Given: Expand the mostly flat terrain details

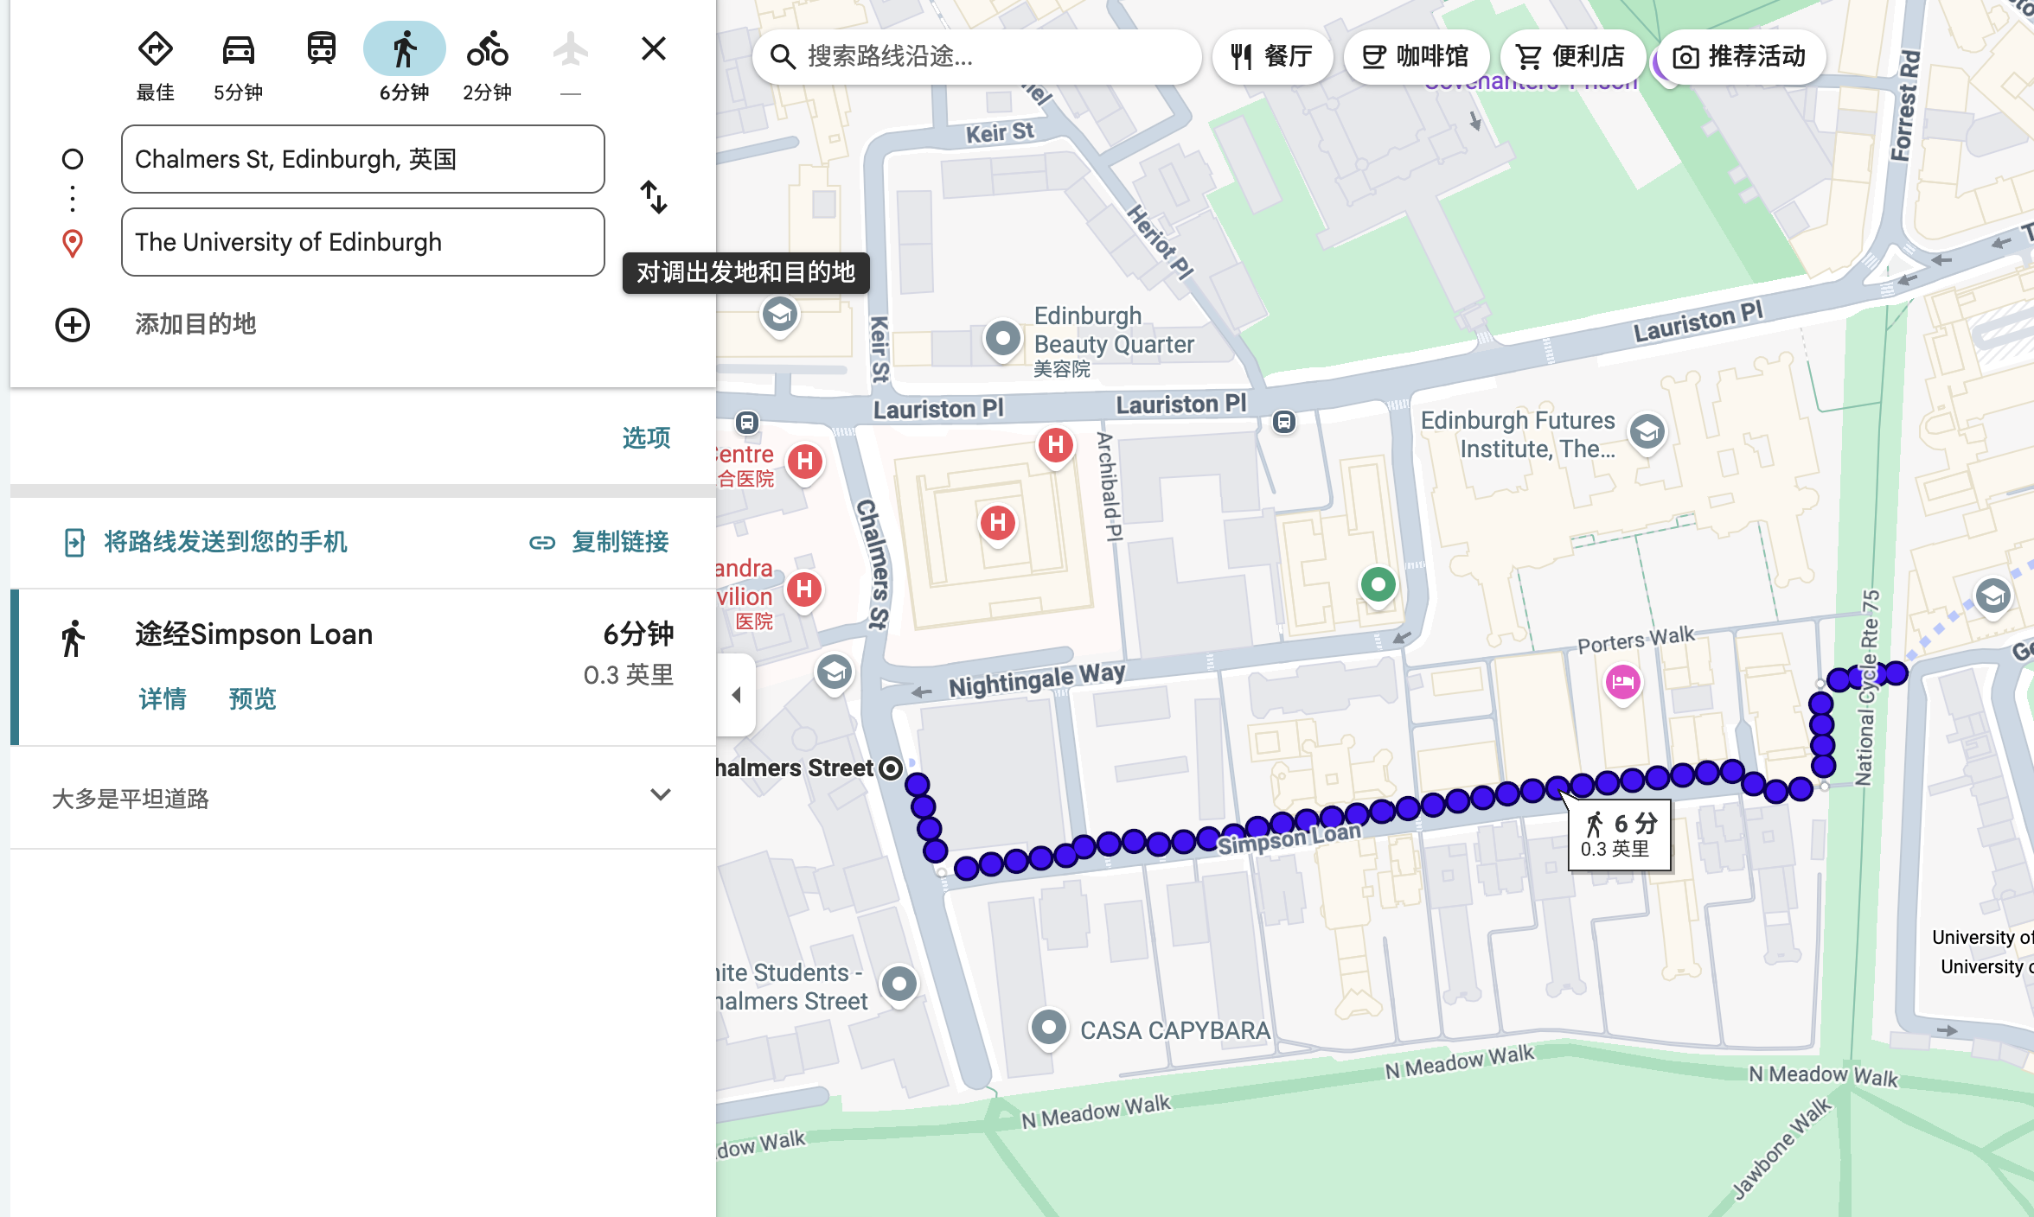Looking at the screenshot, I should coord(661,795).
